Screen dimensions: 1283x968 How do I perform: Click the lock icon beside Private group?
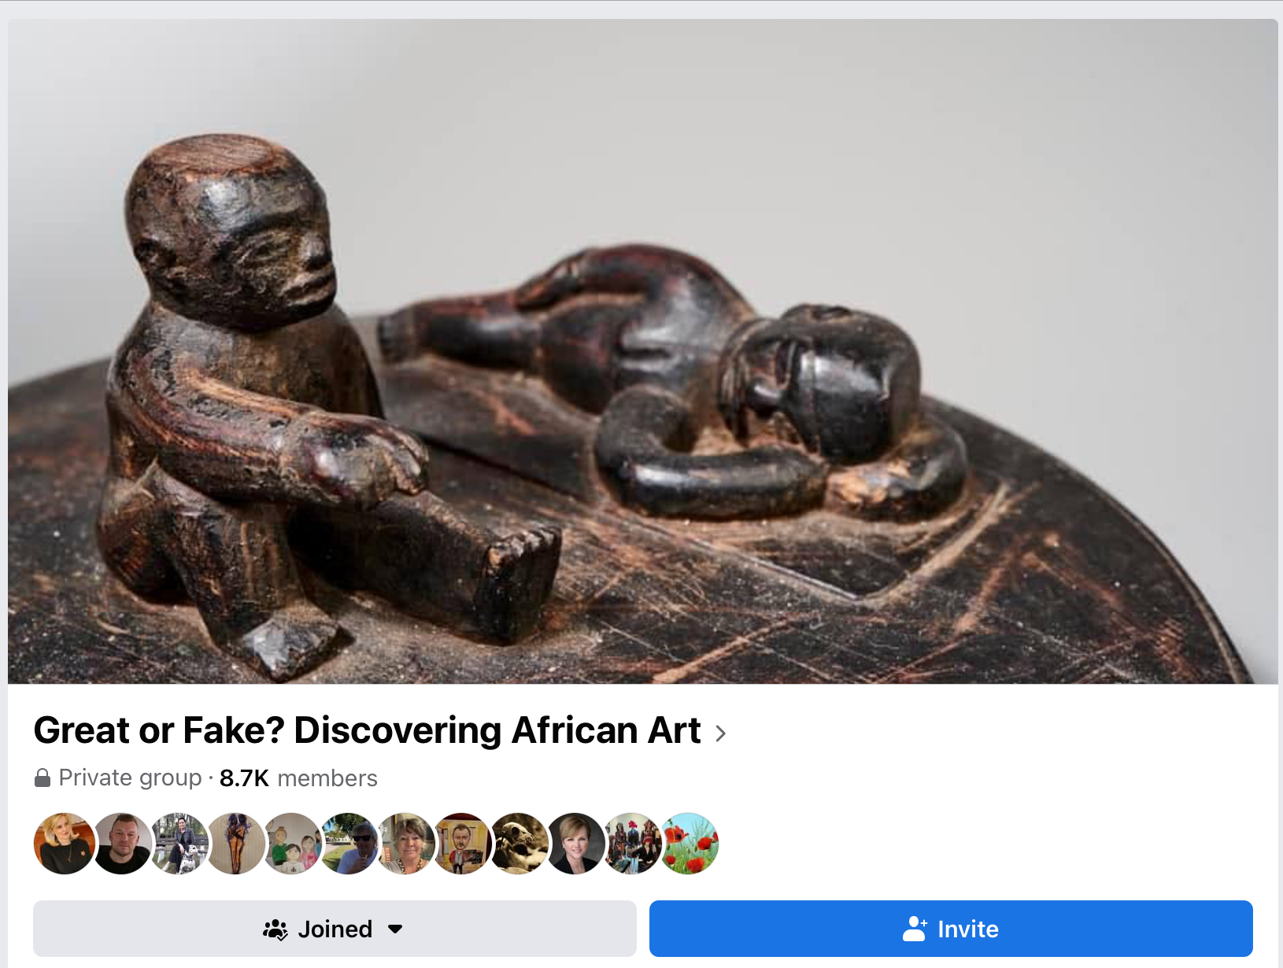(43, 778)
